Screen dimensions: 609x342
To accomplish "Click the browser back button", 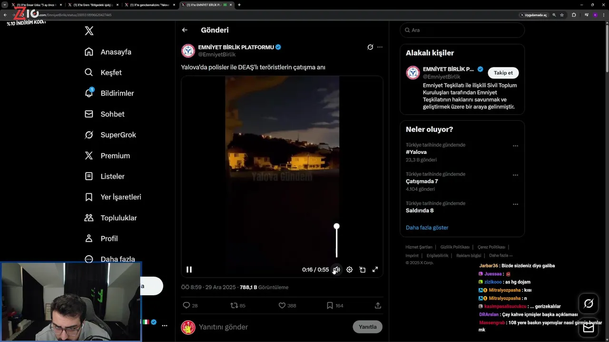I will pos(5,15).
